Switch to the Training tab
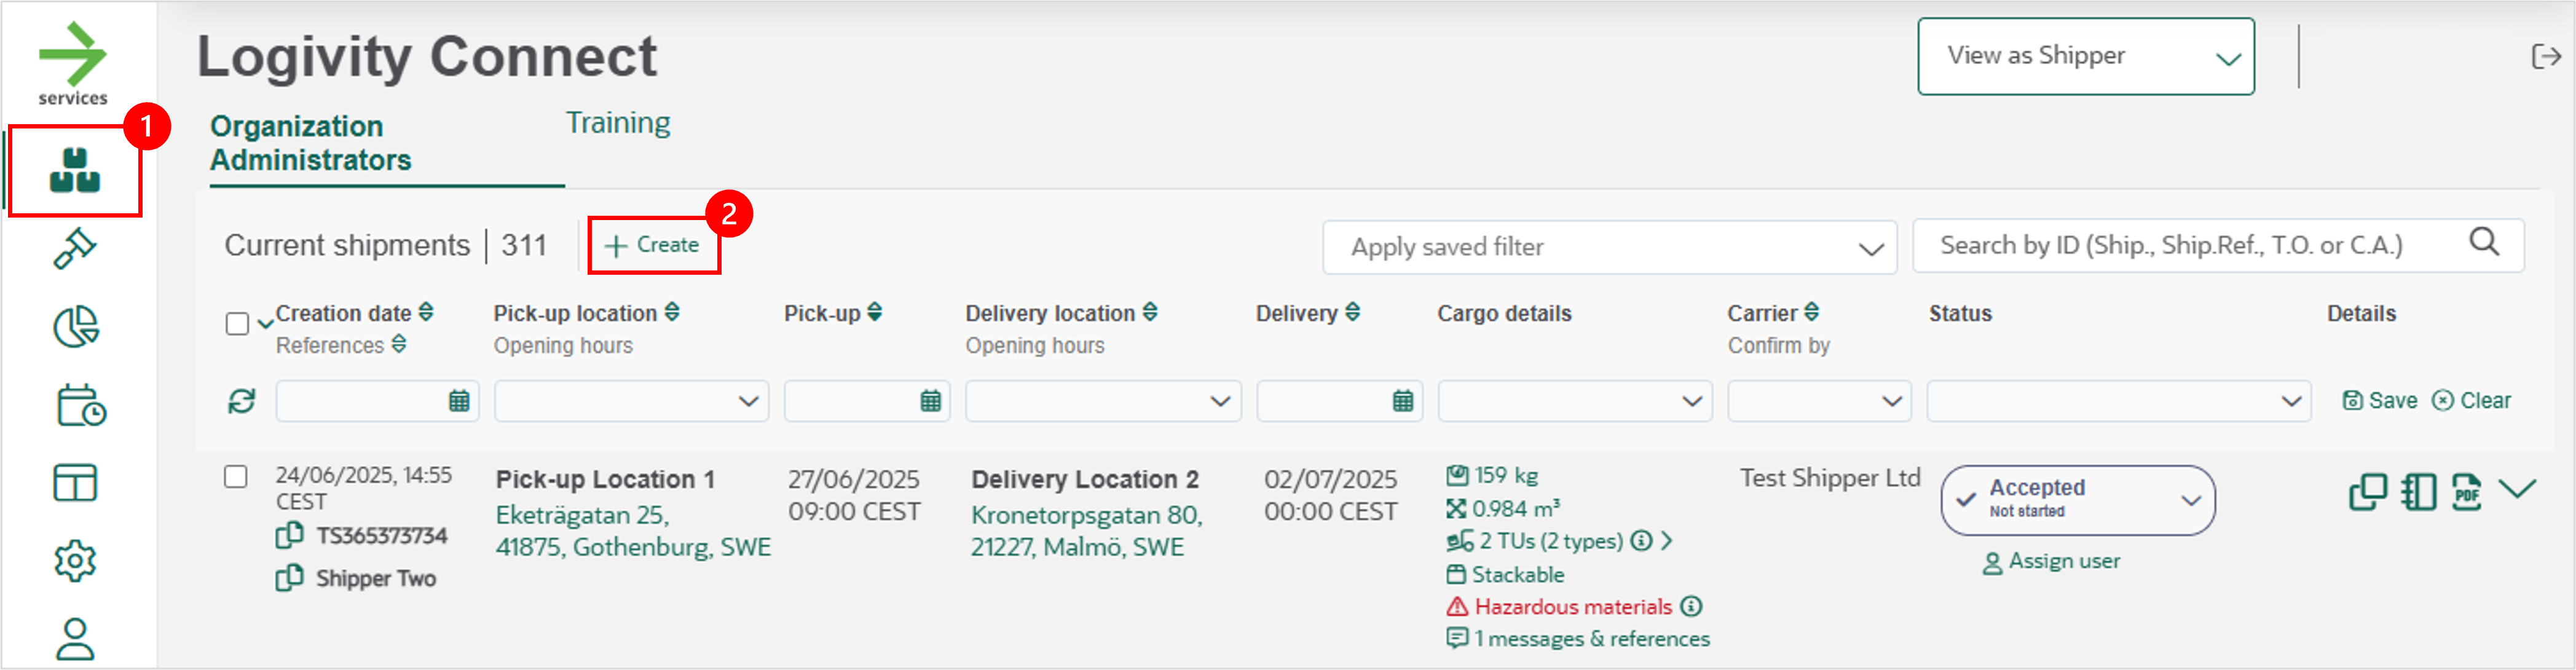The image size is (2576, 670). point(618,123)
